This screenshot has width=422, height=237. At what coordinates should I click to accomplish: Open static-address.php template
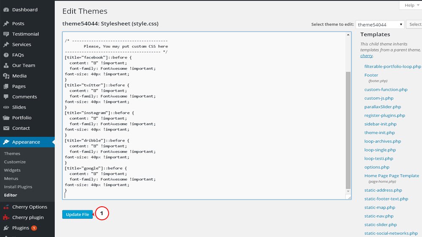pyautogui.click(x=383, y=190)
